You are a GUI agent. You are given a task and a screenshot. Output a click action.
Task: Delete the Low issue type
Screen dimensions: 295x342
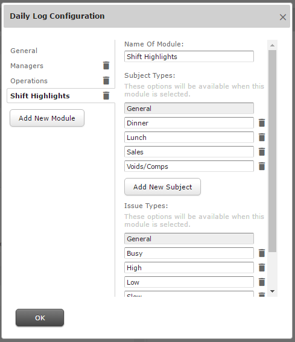pyautogui.click(x=262, y=282)
